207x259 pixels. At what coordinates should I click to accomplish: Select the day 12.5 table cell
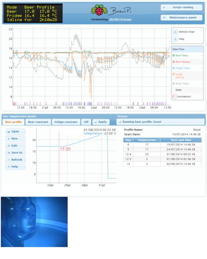[128, 159]
